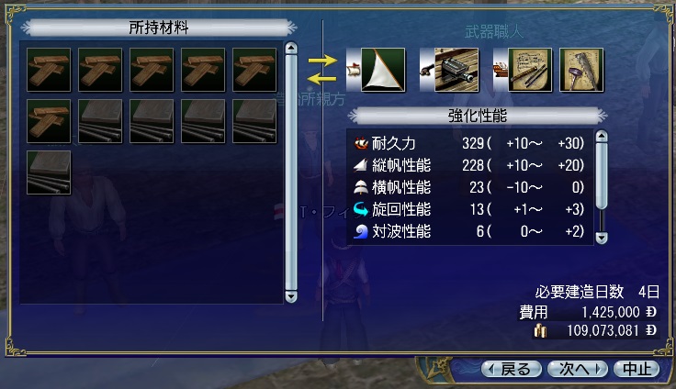
Task: Select the fifth wooden plank in top row
Action: tap(254, 70)
